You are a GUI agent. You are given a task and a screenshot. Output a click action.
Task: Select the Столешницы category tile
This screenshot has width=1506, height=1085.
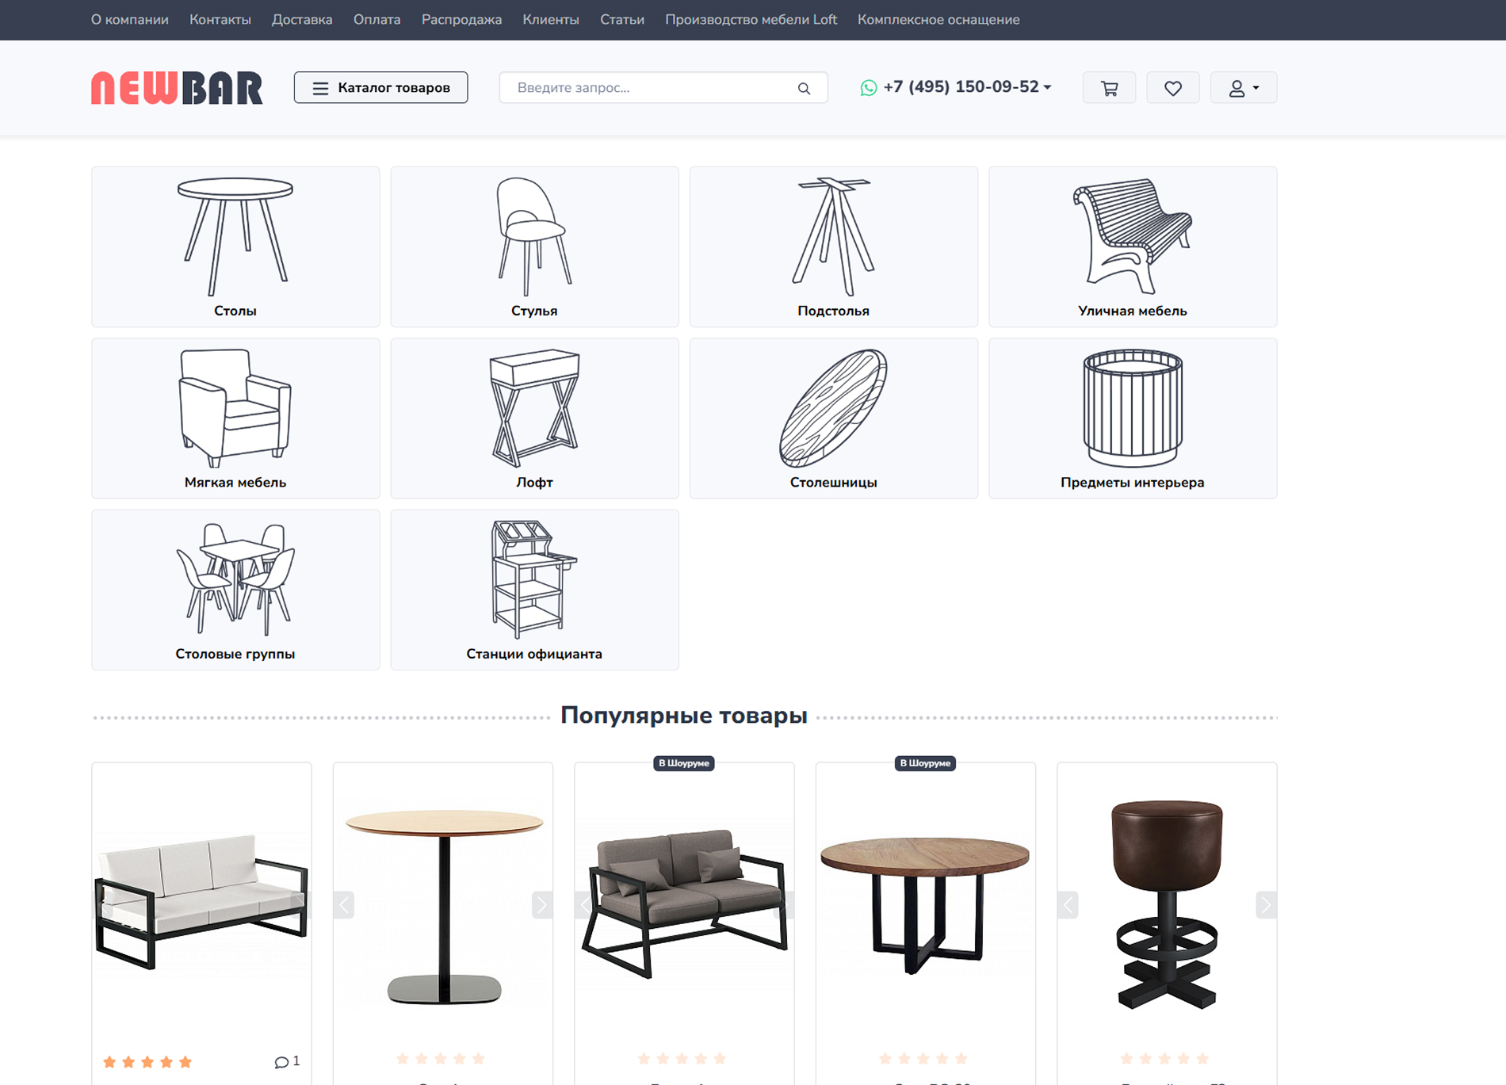coord(833,418)
